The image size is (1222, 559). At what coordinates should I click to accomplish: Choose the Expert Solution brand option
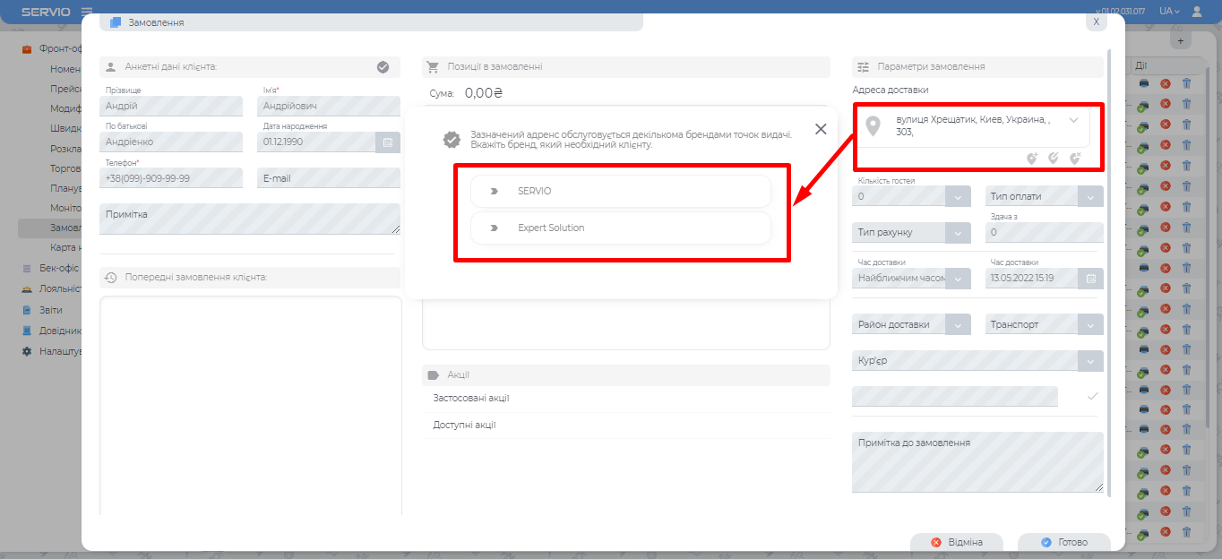tap(620, 228)
